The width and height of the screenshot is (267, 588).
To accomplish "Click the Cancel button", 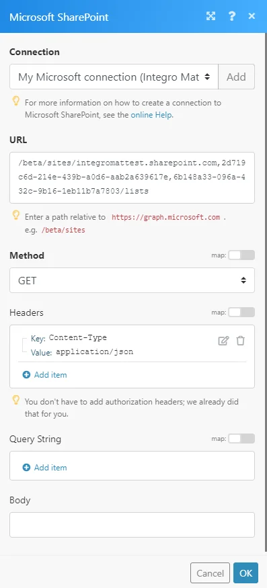I will (210, 573).
